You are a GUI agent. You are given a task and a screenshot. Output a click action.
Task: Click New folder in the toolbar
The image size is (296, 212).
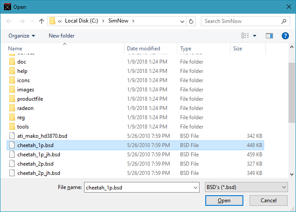(x=62, y=36)
